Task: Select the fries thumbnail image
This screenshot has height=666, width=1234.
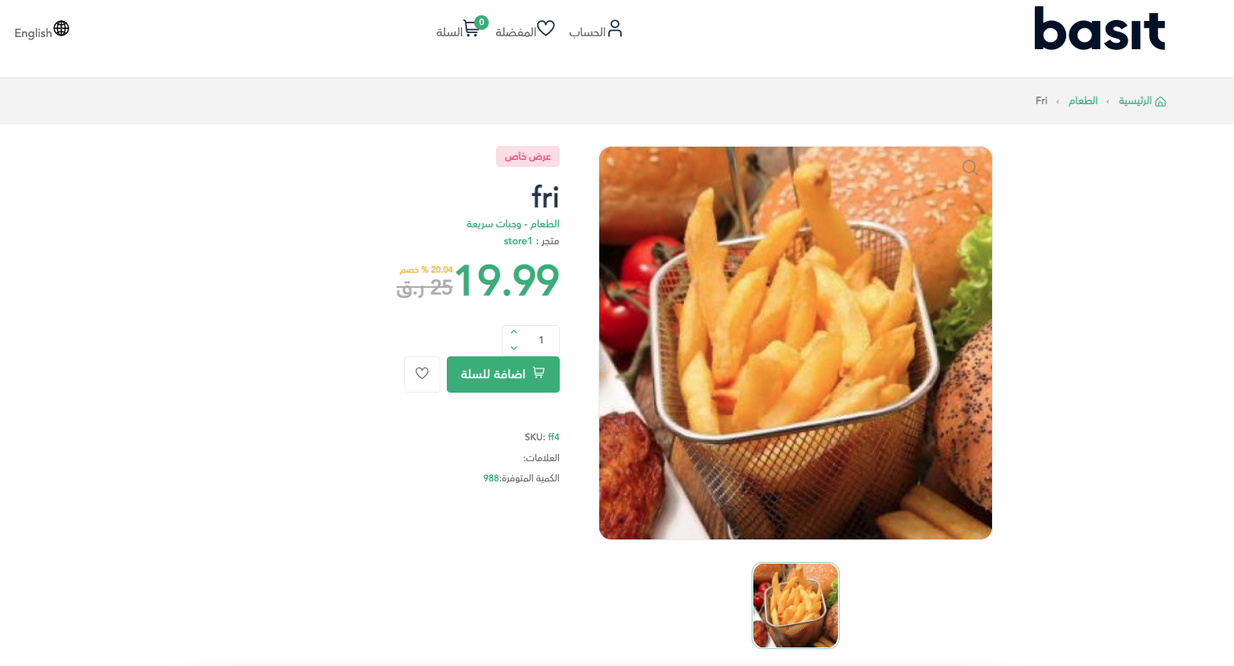Action: (795, 606)
